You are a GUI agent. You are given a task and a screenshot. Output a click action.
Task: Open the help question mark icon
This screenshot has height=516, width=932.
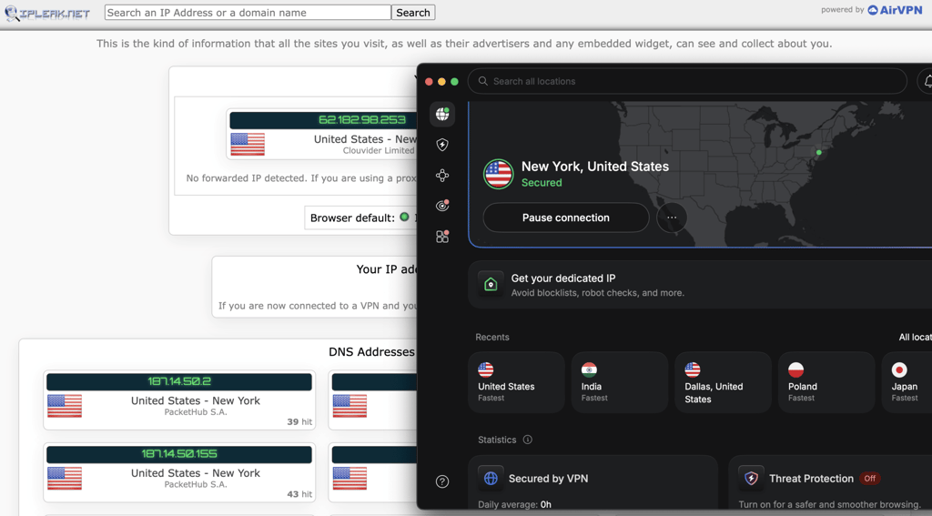pyautogui.click(x=442, y=481)
